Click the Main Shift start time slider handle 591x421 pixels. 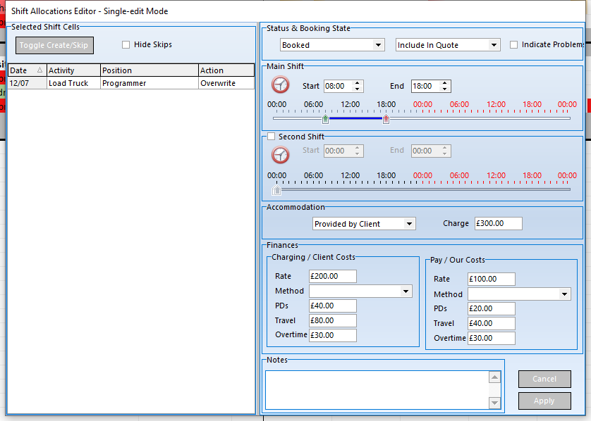pyautogui.click(x=325, y=119)
